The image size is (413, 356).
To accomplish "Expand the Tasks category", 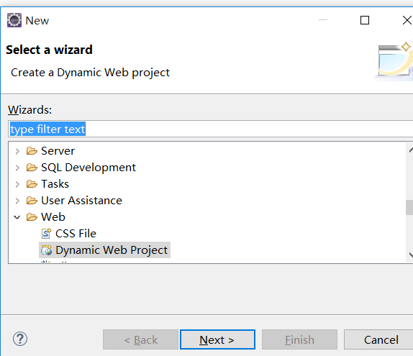I will [x=17, y=184].
